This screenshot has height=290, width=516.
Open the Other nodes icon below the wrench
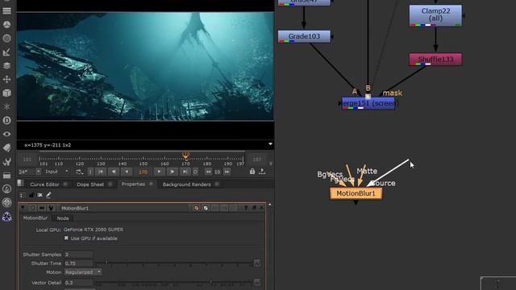pos(6,176)
